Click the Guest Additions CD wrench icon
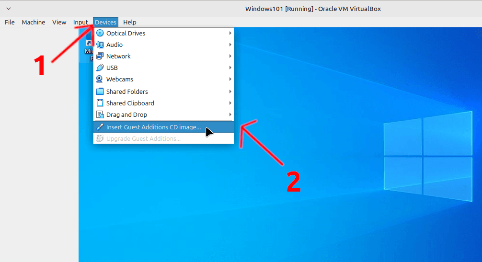This screenshot has width=482, height=262. [x=100, y=127]
